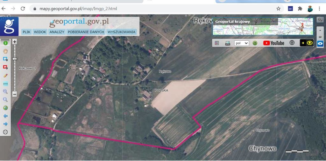Activate the green info identify tool
This screenshot has height=161, width=326.
[5, 43]
